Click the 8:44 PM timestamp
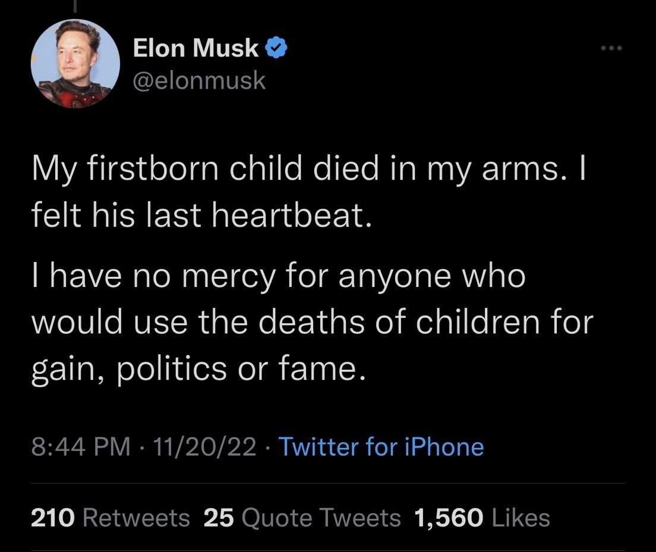 (80, 447)
